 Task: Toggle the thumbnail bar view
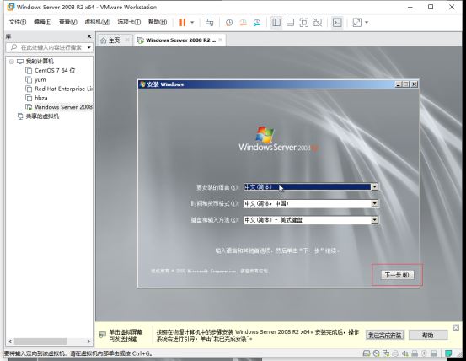[291, 23]
